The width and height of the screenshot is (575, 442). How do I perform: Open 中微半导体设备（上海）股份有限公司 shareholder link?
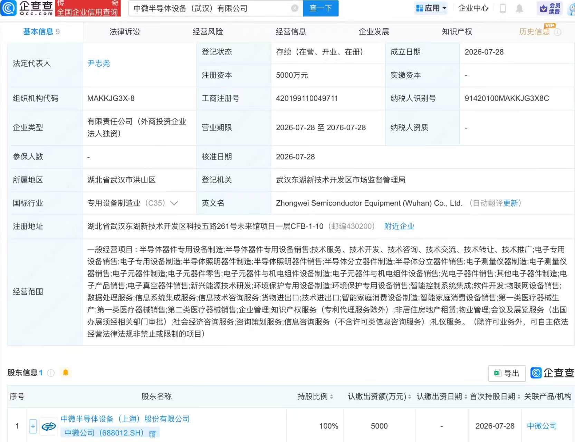click(125, 419)
